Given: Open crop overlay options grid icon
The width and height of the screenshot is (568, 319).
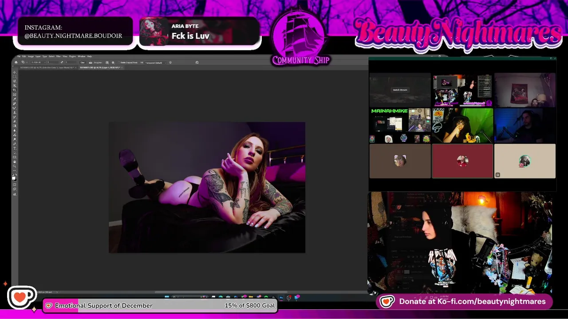Looking at the screenshot, I should point(107,62).
